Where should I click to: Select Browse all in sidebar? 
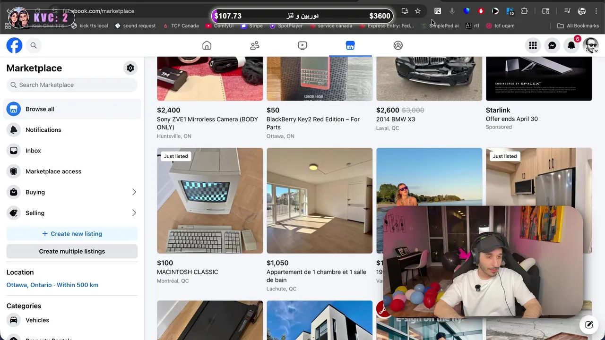72,109
